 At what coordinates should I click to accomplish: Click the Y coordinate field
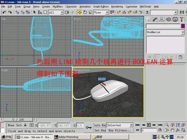pos(64,125)
